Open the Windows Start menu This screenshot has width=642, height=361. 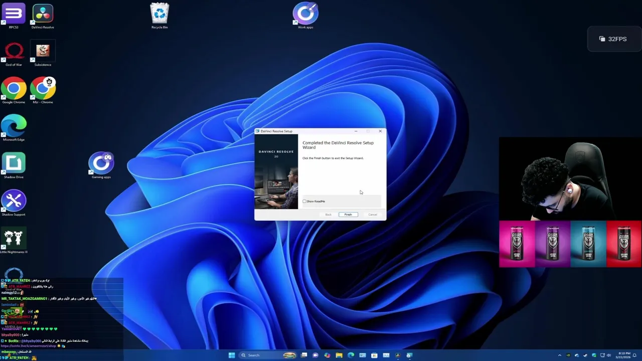pyautogui.click(x=232, y=355)
